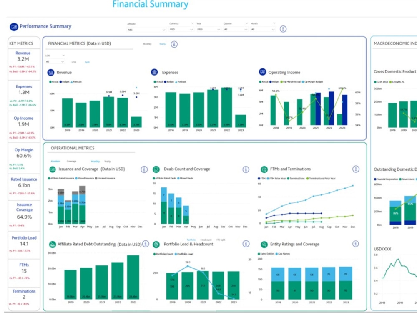Click the Op Margin key metric
Screen dimensions: 417x313
pos(23,152)
